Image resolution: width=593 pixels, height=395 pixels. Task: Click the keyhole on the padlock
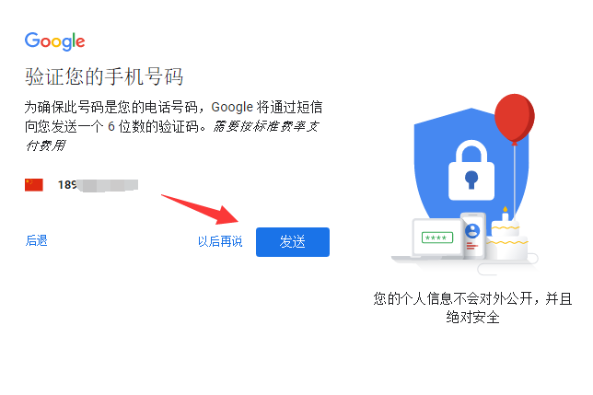pyautogui.click(x=471, y=180)
